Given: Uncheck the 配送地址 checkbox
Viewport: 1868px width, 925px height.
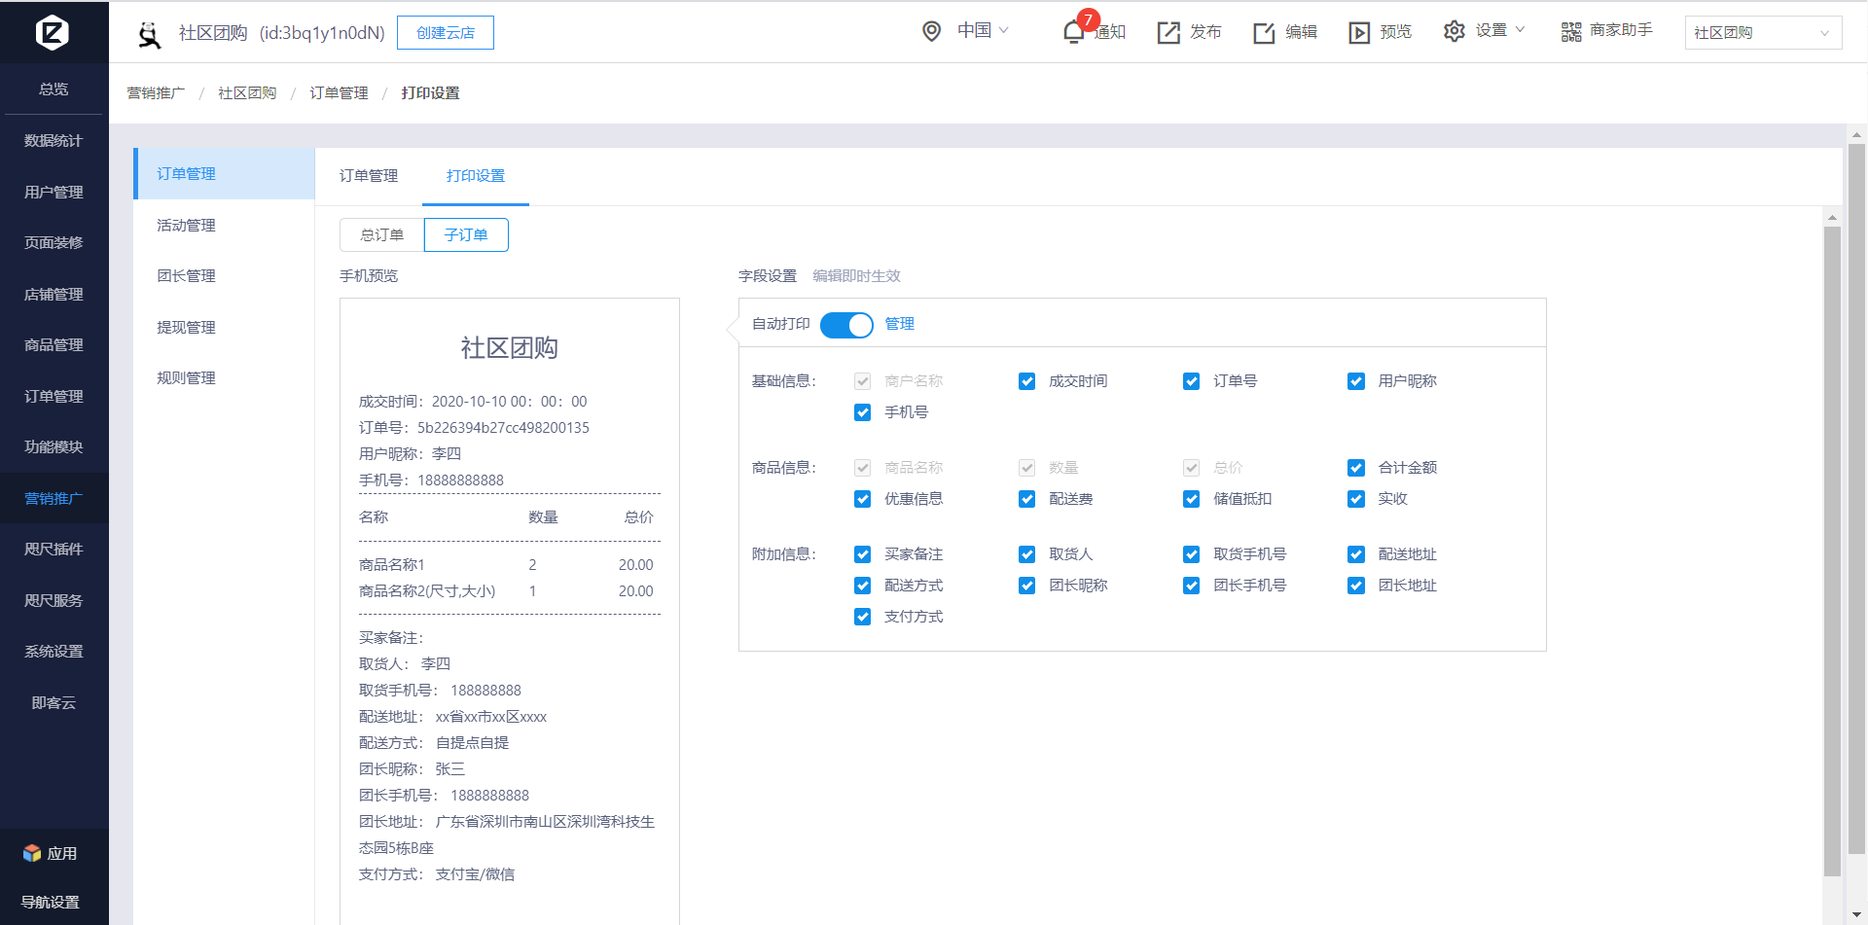Looking at the screenshot, I should (x=1356, y=554).
